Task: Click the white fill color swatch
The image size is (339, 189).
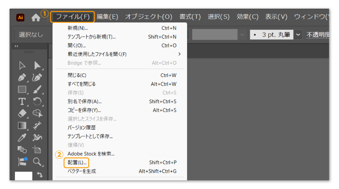Action: (23, 177)
